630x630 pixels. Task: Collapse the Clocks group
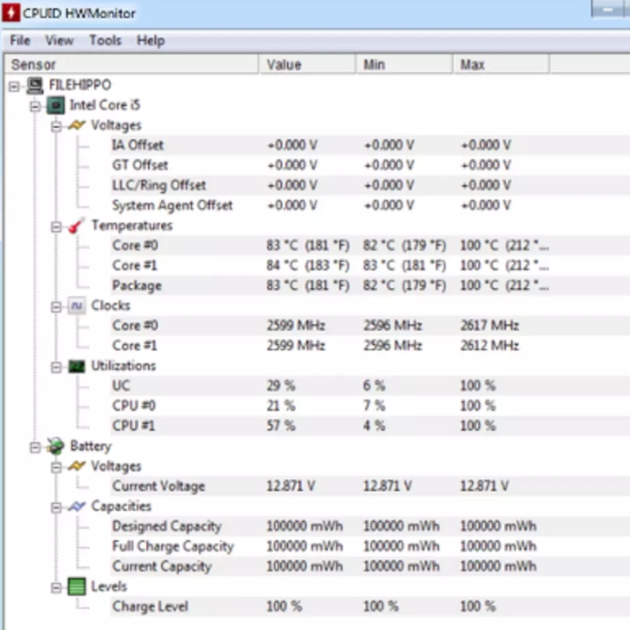pyautogui.click(x=56, y=307)
